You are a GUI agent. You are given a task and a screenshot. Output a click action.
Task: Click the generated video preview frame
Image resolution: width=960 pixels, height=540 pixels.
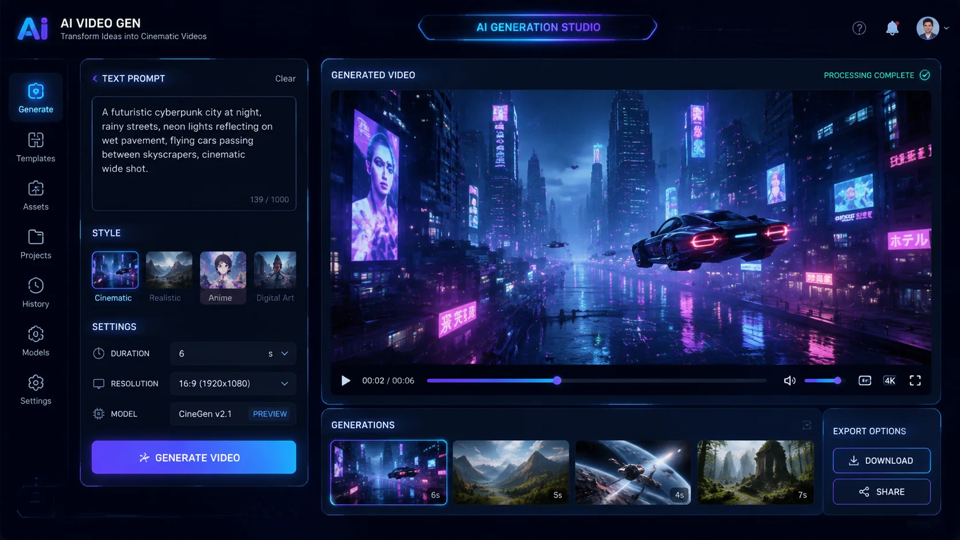(630, 227)
